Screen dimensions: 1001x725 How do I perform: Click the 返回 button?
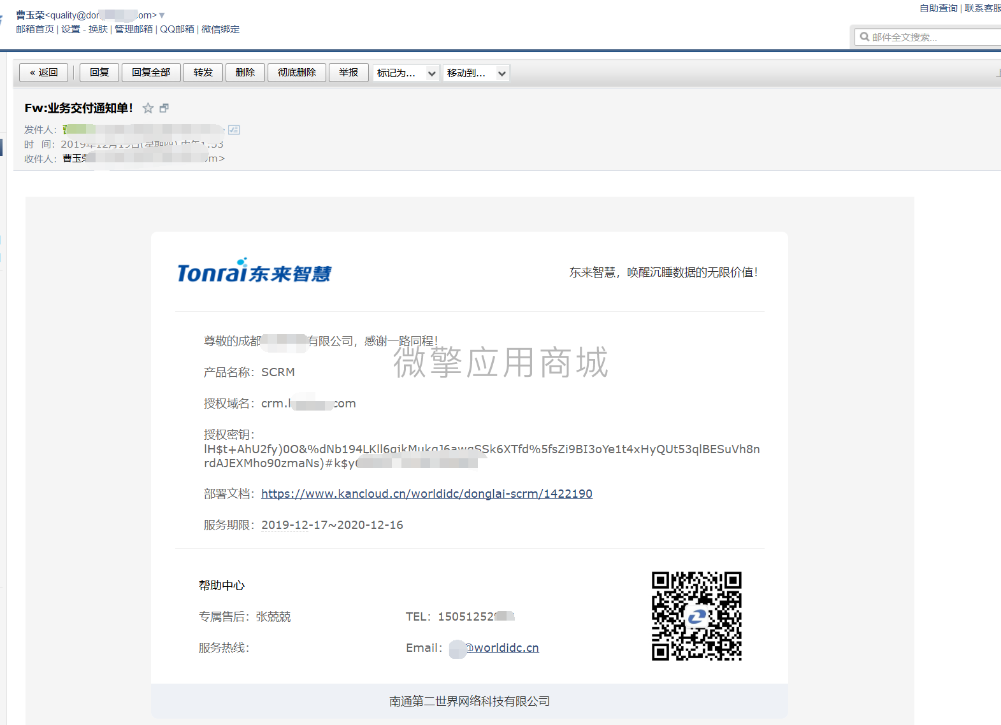(x=44, y=73)
